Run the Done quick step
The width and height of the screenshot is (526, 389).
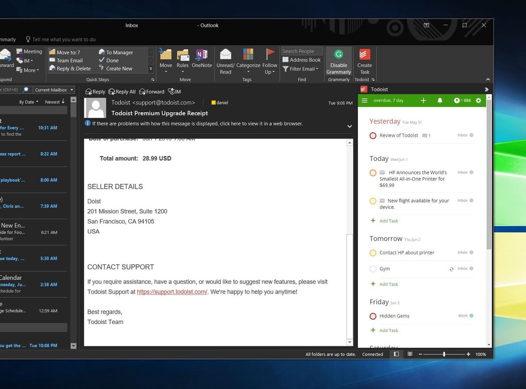[x=108, y=60]
